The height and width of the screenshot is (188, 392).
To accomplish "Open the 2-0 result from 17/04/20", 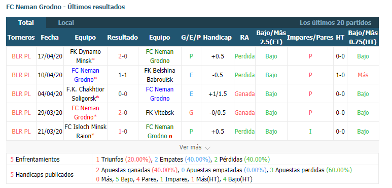I will tap(123, 56).
